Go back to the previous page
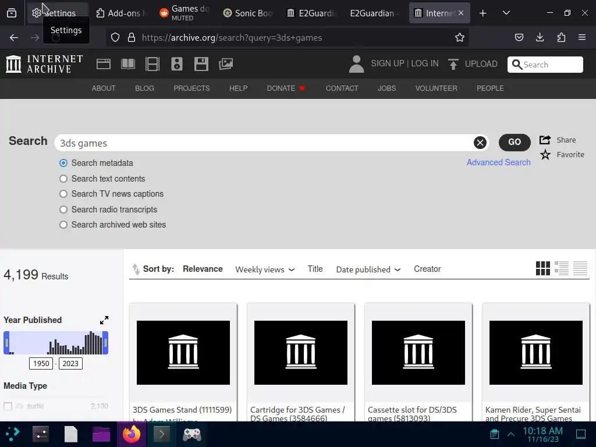The height and width of the screenshot is (447, 596). click(14, 37)
